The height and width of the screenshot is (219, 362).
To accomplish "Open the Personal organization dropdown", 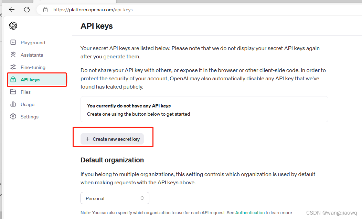I will (115, 198).
